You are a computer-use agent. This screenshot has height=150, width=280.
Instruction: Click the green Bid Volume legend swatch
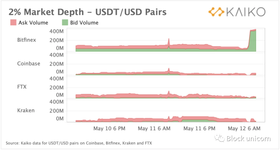click(x=65, y=22)
